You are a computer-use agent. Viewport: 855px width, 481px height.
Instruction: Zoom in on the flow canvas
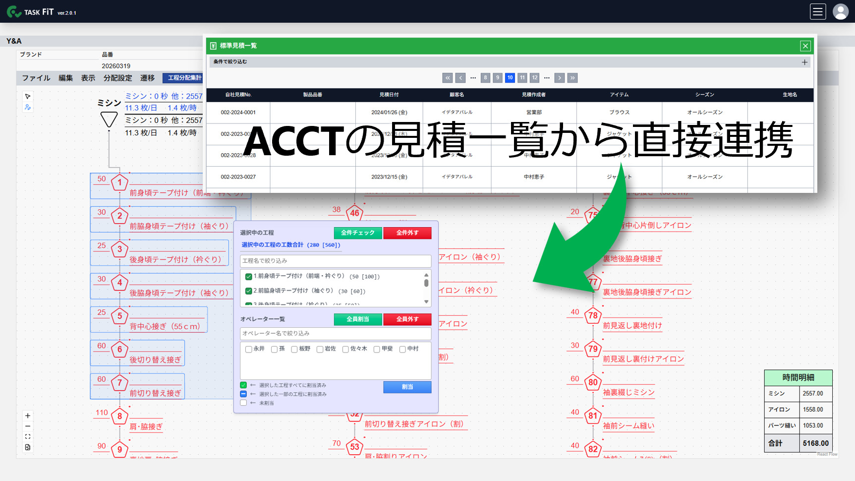click(28, 416)
